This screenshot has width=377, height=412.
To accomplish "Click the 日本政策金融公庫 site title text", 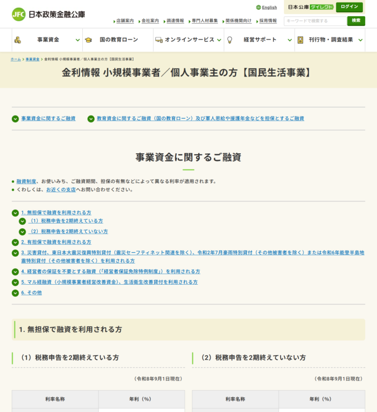I will pyautogui.click(x=57, y=14).
